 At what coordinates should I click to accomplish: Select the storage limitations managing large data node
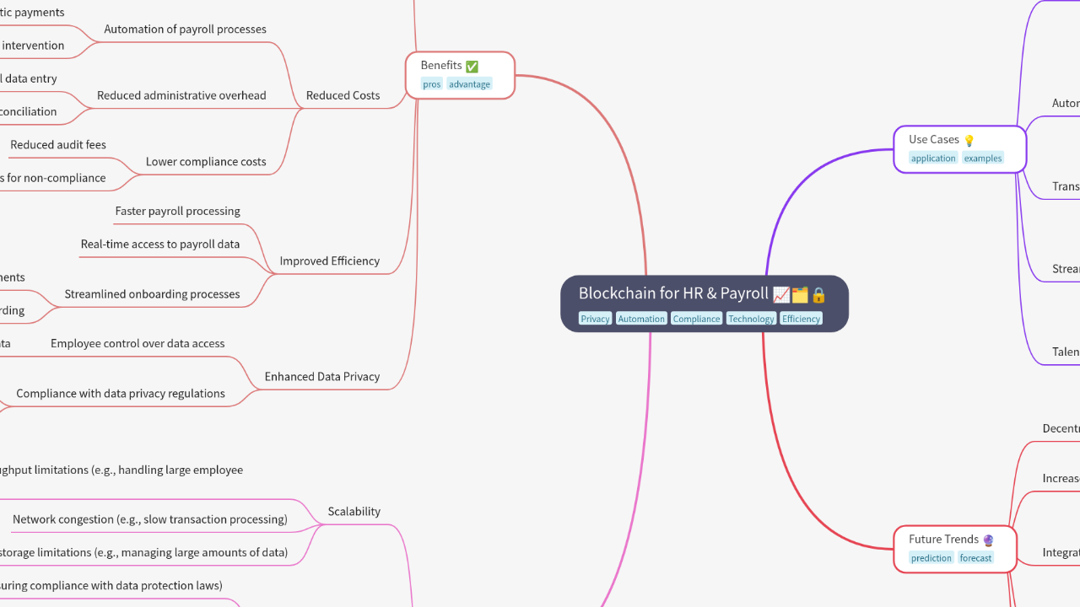143,552
